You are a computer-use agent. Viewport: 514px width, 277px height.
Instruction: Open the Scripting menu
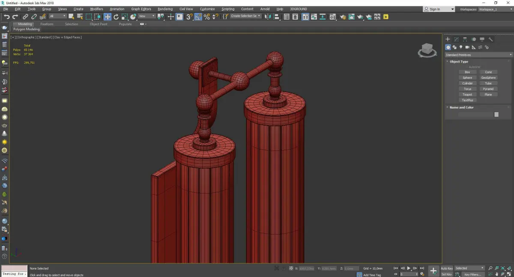pyautogui.click(x=228, y=9)
